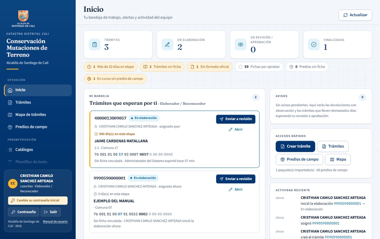Click predial code 76 001 01 00 07 01
Image resolution: width=380 pixels, height=239 pixels.
(x=133, y=214)
